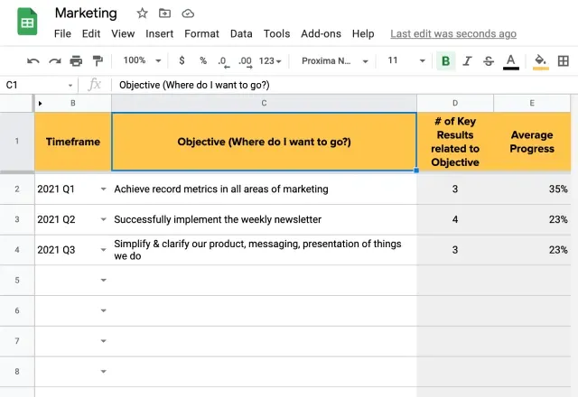Open the Add-ons menu
578x397 pixels.
[321, 34]
